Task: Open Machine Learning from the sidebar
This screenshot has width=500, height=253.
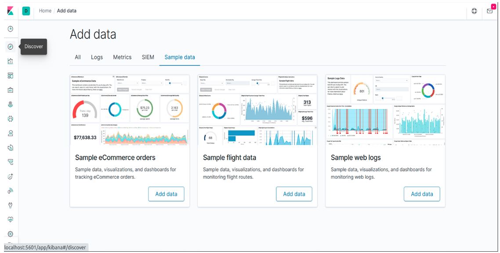Action: coord(11,119)
